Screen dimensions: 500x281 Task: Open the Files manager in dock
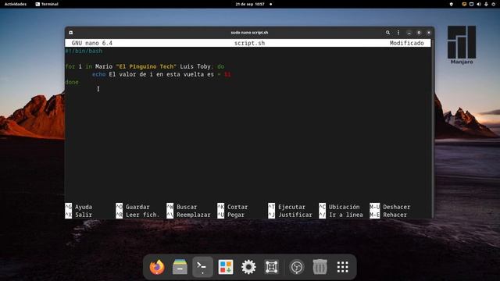tap(180, 267)
